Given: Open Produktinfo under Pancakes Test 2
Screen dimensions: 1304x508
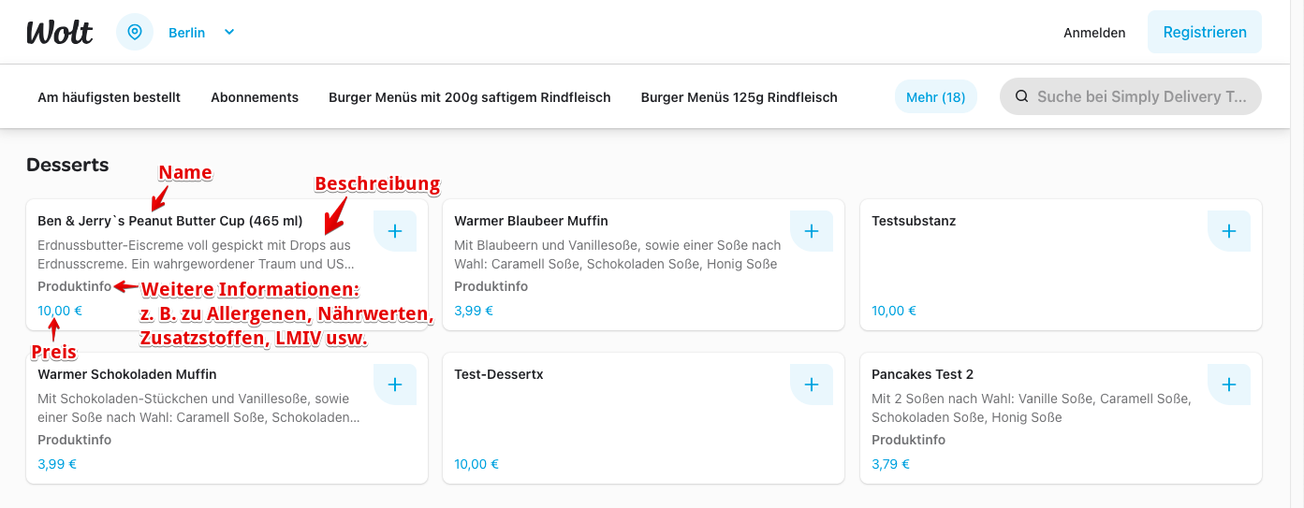Looking at the screenshot, I should click(x=909, y=440).
